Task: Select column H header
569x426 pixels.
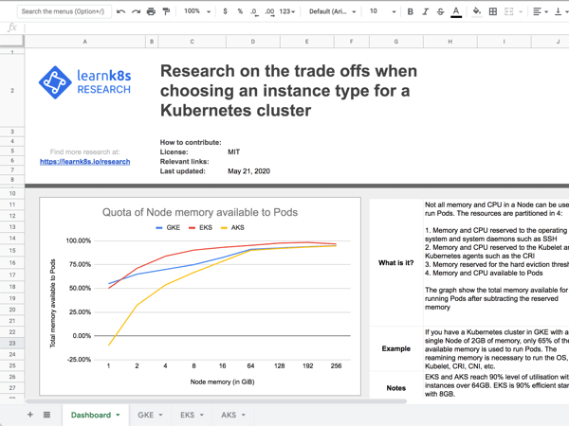Action: [450, 42]
